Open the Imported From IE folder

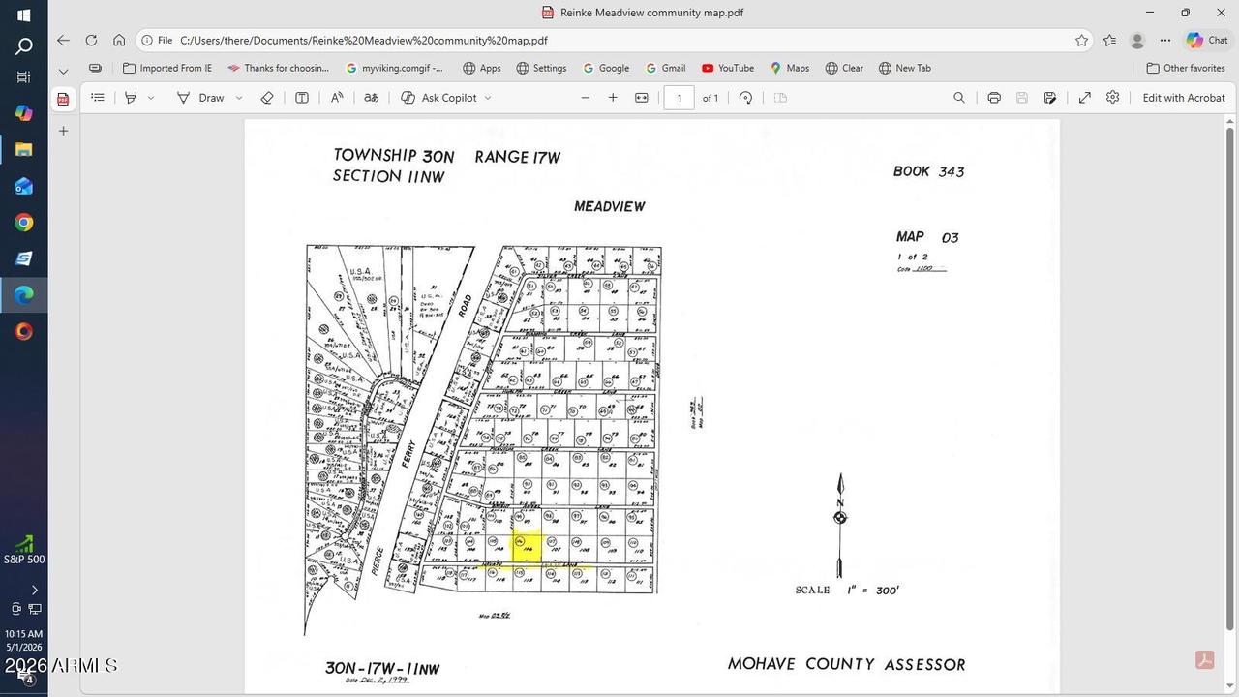click(x=167, y=68)
